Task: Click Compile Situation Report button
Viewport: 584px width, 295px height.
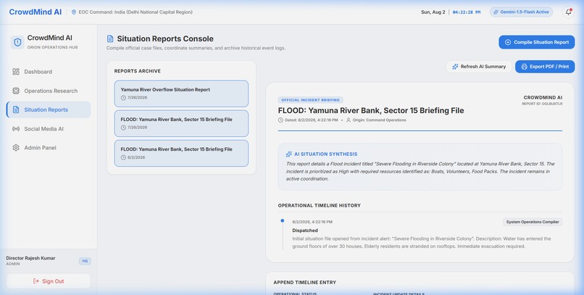Action: coord(537,42)
